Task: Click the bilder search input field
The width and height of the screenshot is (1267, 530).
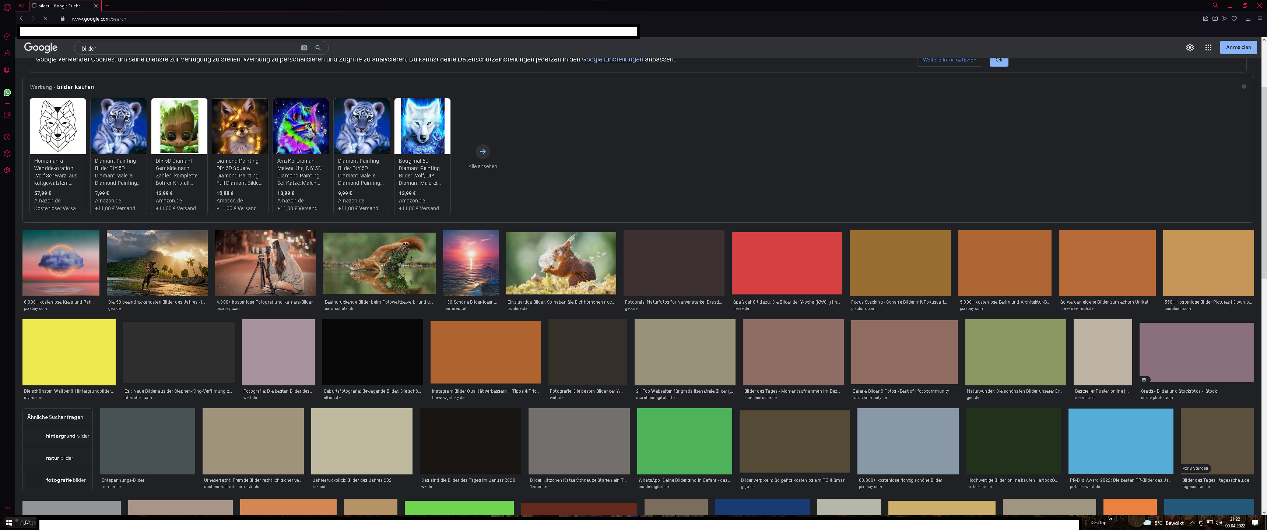Action: 187,48
